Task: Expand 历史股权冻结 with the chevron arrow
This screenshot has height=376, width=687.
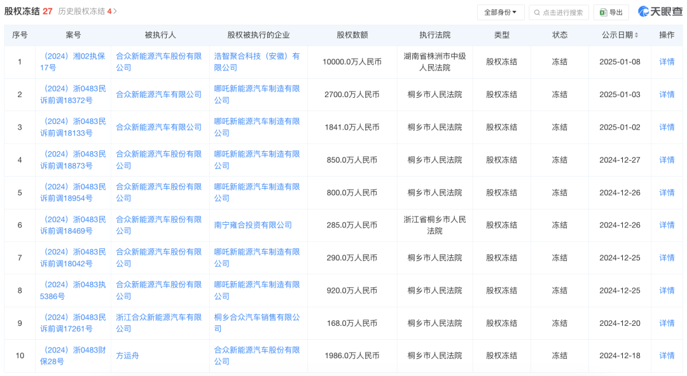Action: (x=115, y=11)
